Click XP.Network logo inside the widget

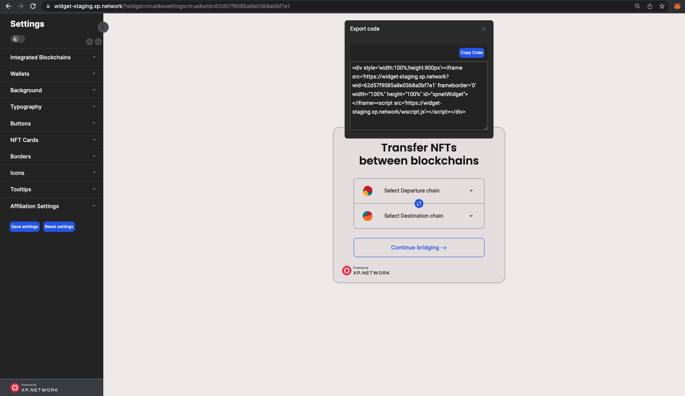click(366, 271)
